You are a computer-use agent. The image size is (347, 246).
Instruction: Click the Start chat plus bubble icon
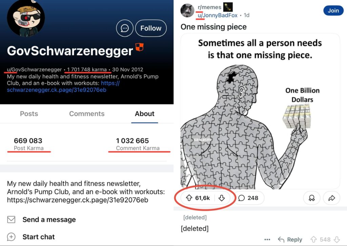click(x=11, y=237)
